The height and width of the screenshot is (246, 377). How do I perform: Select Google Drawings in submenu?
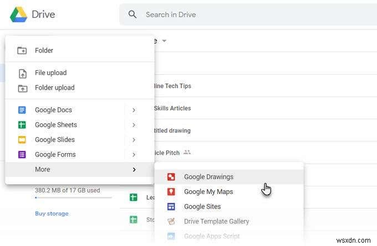click(x=229, y=177)
